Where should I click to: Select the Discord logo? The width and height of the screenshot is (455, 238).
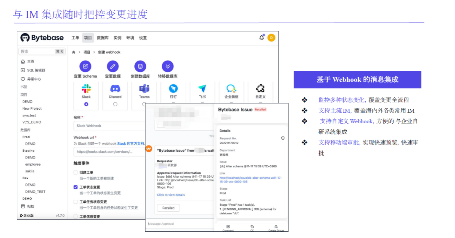pos(115,88)
